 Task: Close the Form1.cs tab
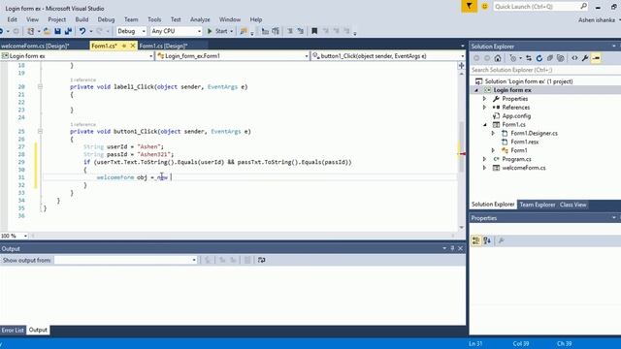click(x=133, y=46)
